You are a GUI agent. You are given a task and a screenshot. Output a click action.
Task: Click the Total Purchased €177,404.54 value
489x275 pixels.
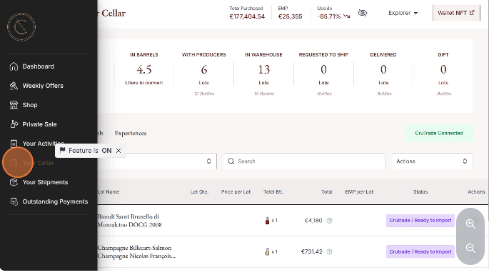coord(247,16)
